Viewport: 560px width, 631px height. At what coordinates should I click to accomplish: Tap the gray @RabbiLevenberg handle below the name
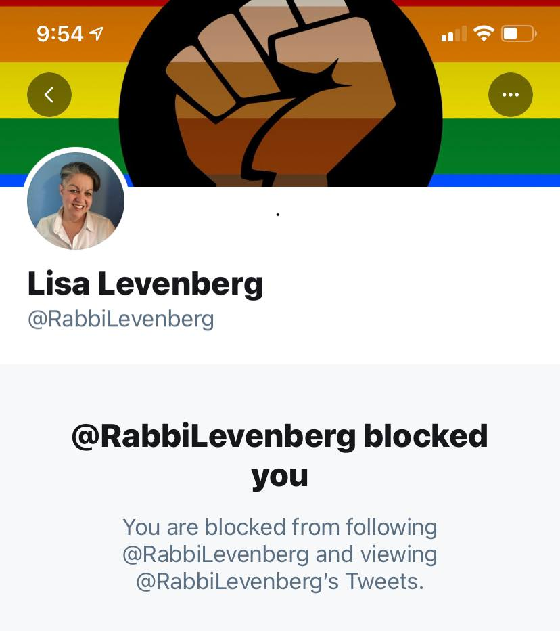tap(121, 320)
